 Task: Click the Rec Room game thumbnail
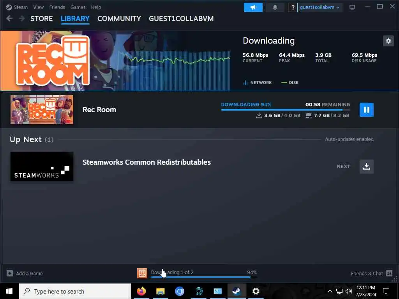pyautogui.click(x=42, y=109)
